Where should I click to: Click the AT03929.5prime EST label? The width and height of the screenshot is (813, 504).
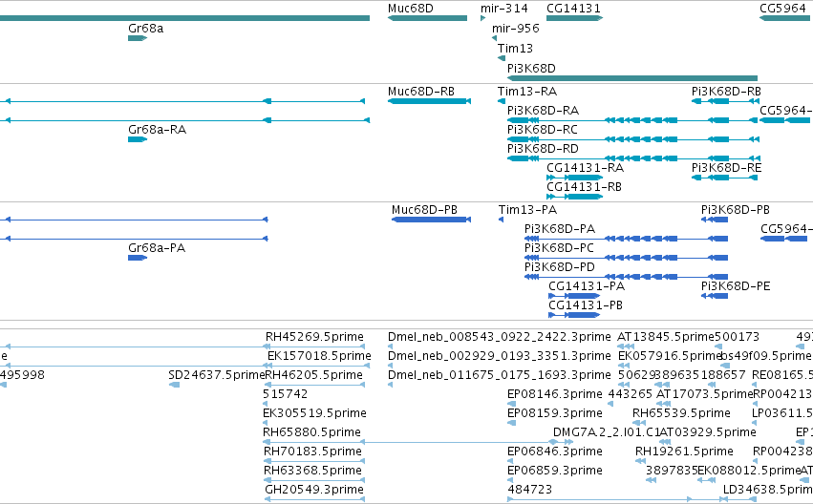pos(708,432)
